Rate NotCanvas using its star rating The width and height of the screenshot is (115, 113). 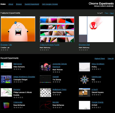(17, 69)
